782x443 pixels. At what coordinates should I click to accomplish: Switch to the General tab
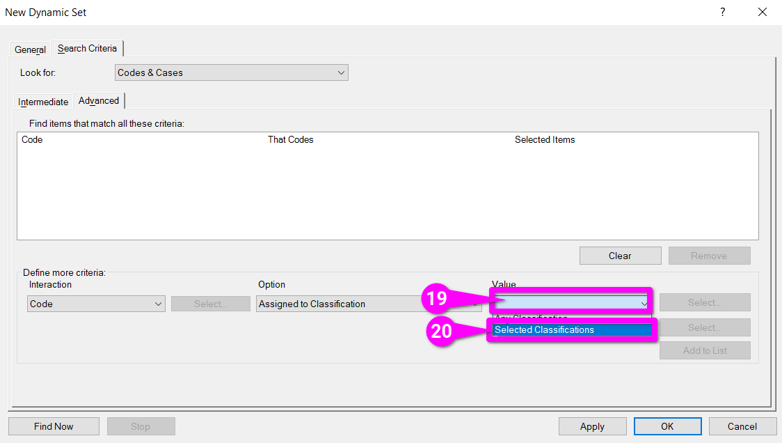point(31,49)
